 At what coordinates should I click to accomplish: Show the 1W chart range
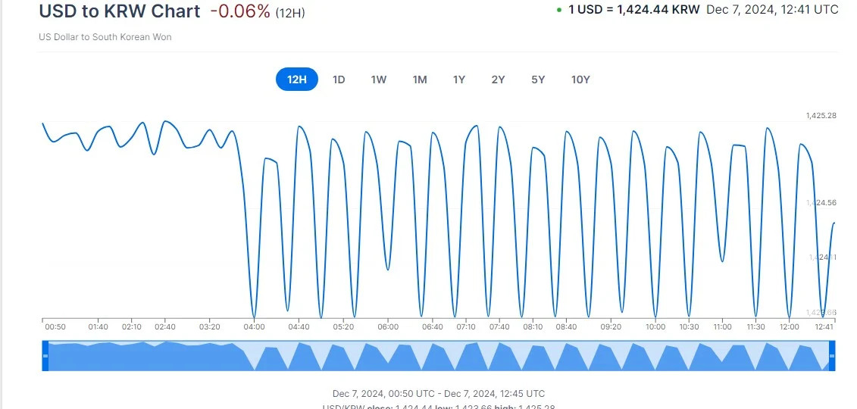(379, 80)
